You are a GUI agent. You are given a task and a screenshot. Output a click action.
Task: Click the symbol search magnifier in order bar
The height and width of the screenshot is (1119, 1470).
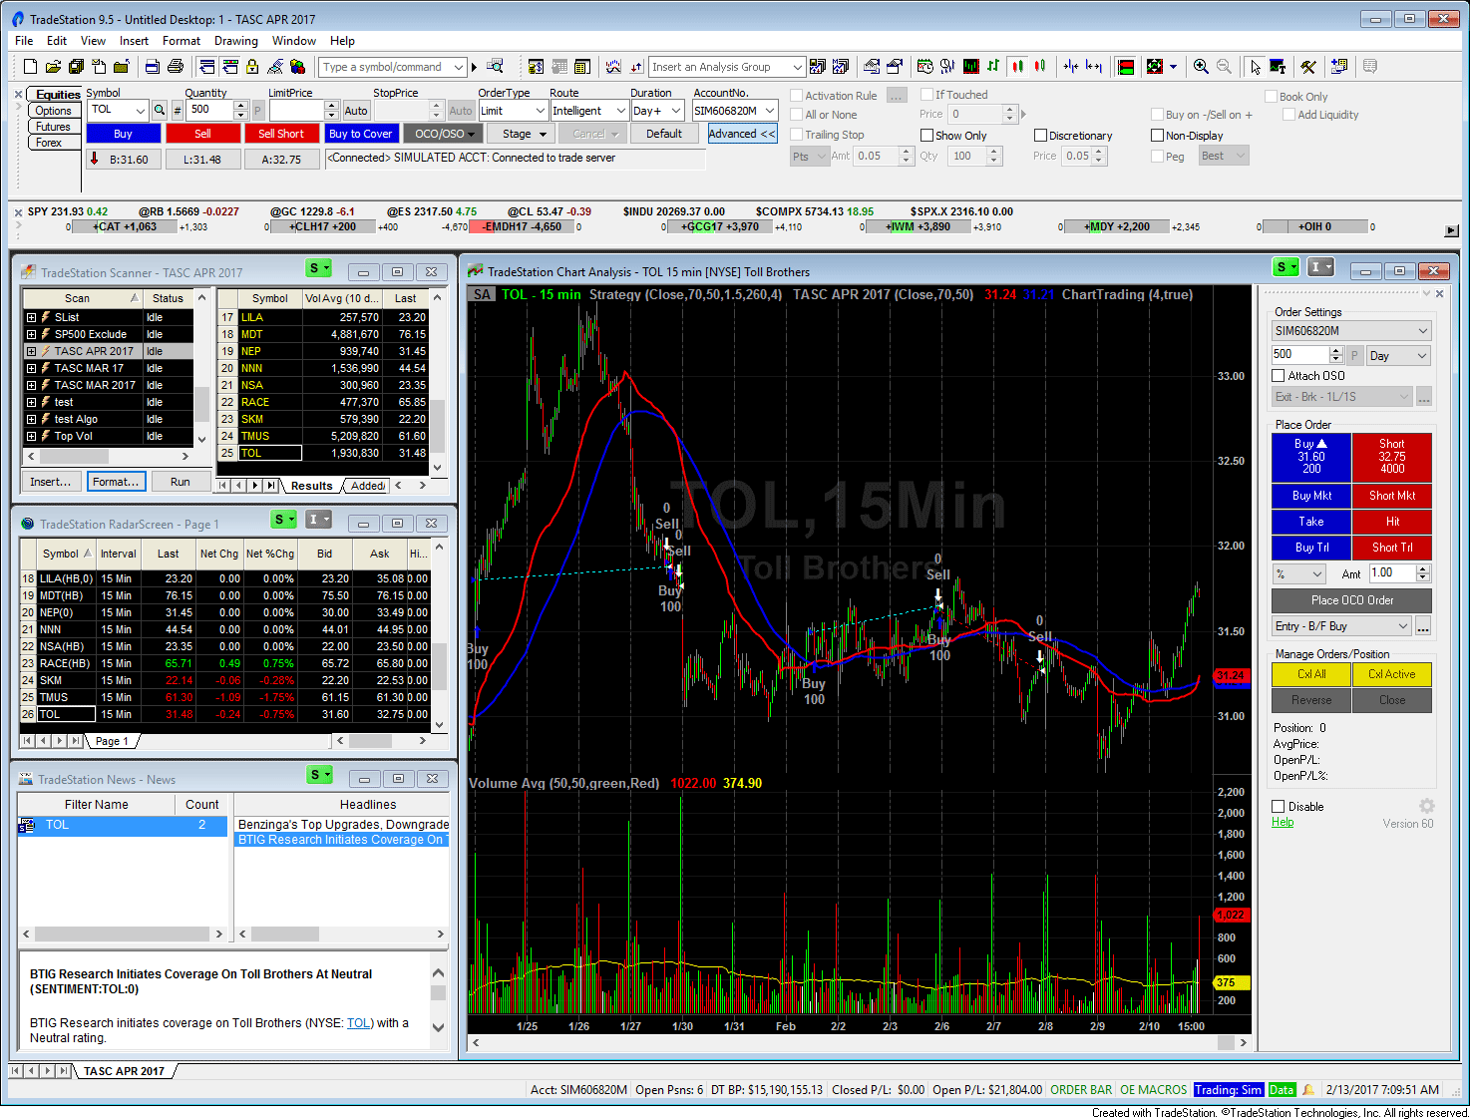(x=160, y=111)
